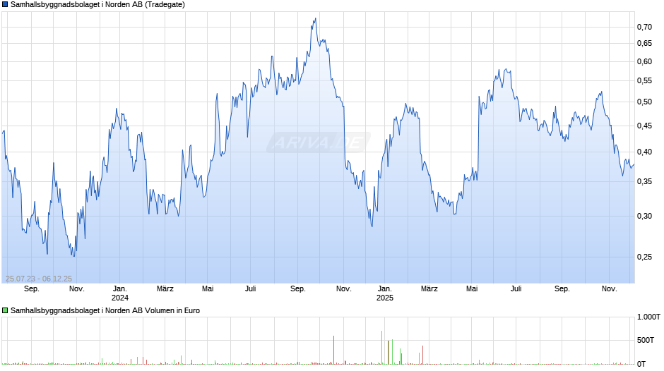
Task: Click the 0,60 price axis label
Action: click(644, 62)
